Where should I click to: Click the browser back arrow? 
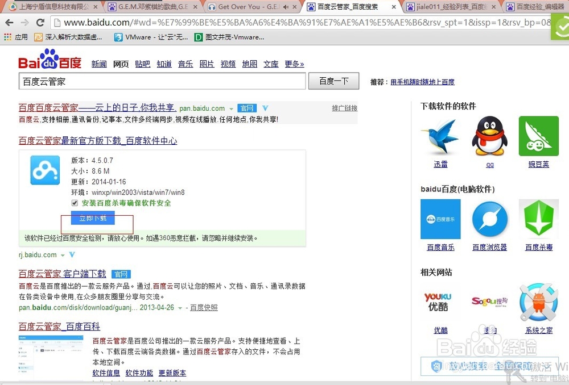click(10, 23)
